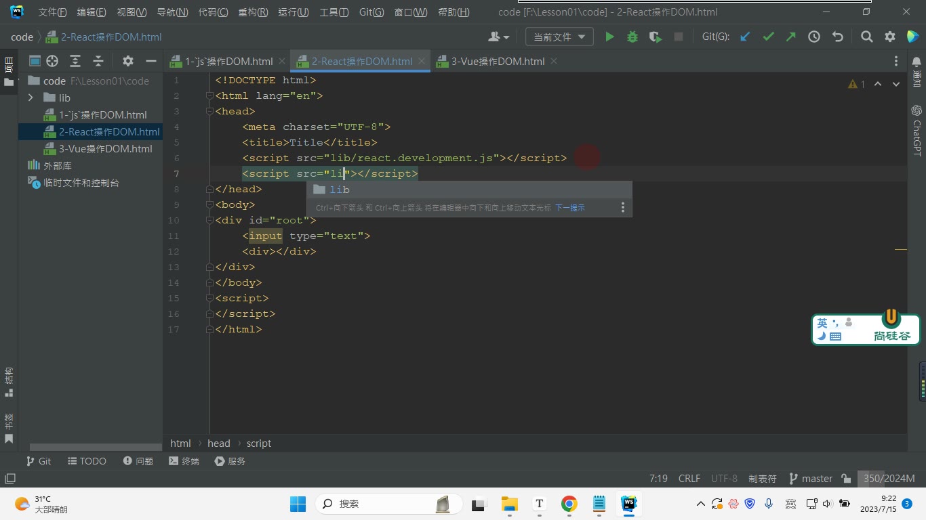The width and height of the screenshot is (926, 520).
Task: Open Chrome from the Windows taskbar
Action: [569, 504]
